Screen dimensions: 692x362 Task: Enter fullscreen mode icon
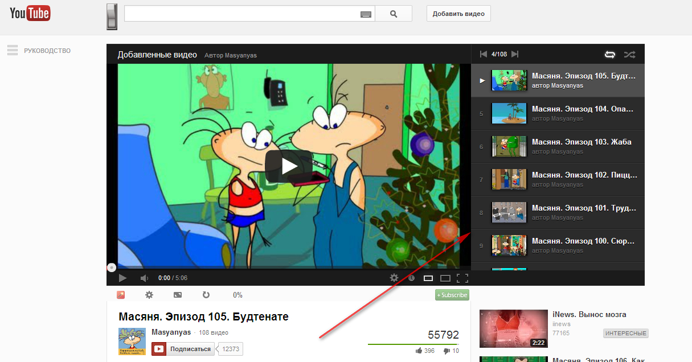[x=462, y=278]
